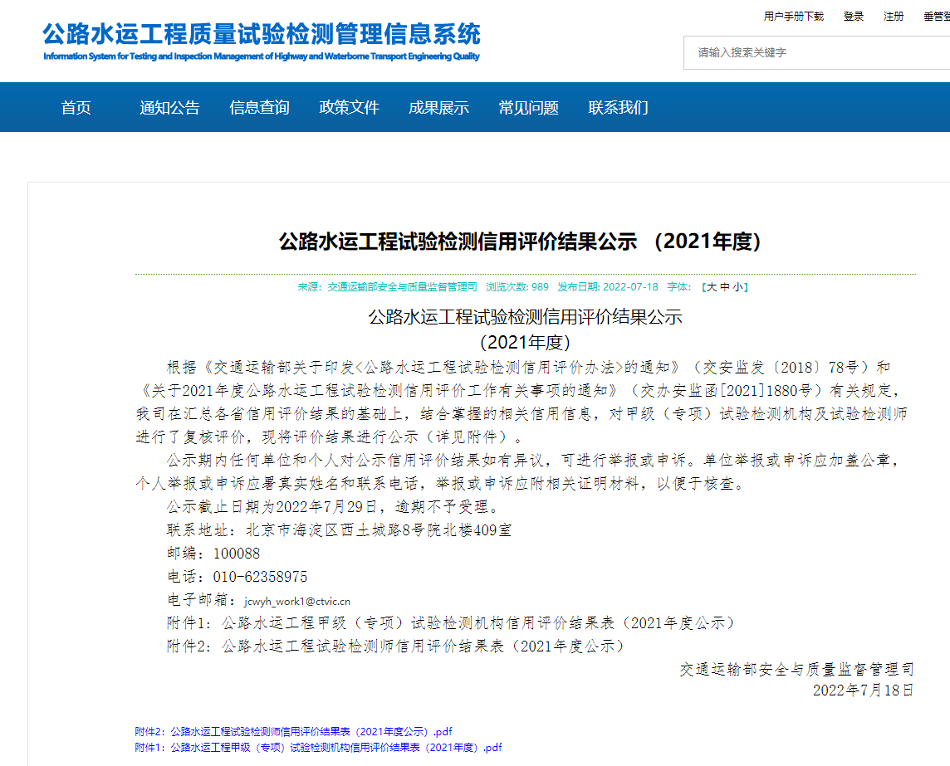Select 小 to shrink font size

click(x=737, y=286)
